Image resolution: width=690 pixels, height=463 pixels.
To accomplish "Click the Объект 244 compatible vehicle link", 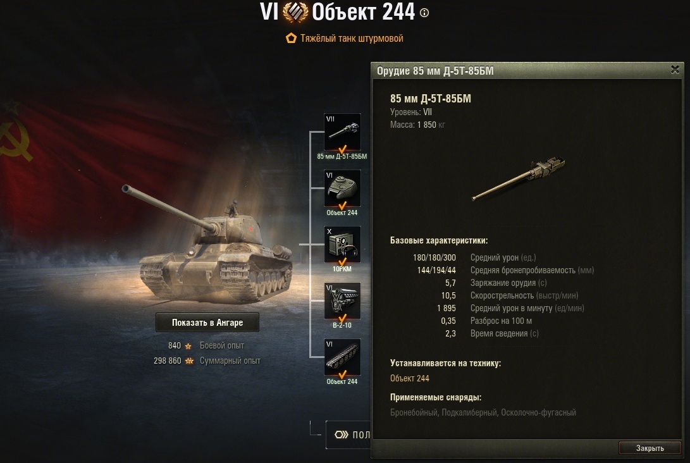I will [409, 378].
